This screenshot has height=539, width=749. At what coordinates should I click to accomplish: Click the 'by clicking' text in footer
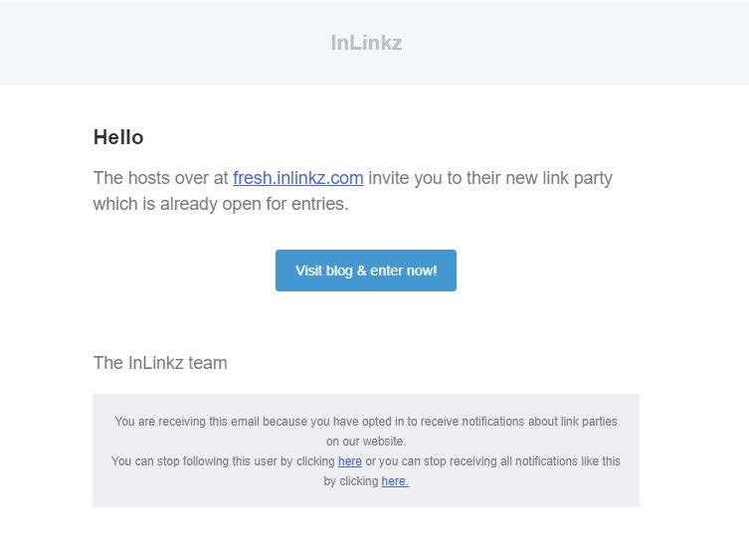(x=351, y=481)
